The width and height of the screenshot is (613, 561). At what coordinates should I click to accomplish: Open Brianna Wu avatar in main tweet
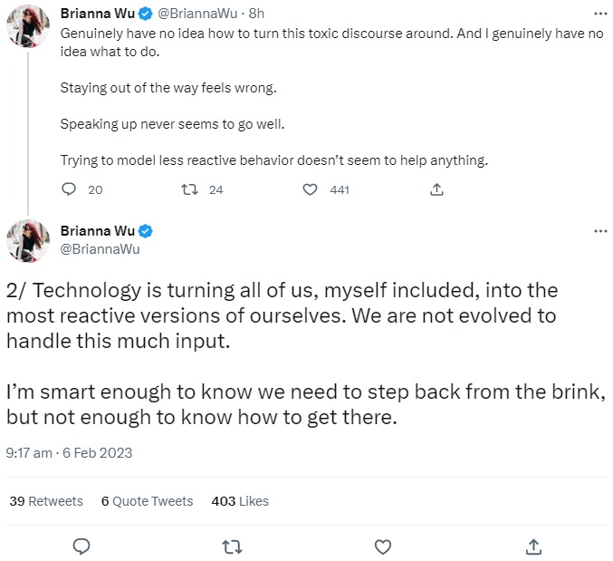[x=28, y=240]
